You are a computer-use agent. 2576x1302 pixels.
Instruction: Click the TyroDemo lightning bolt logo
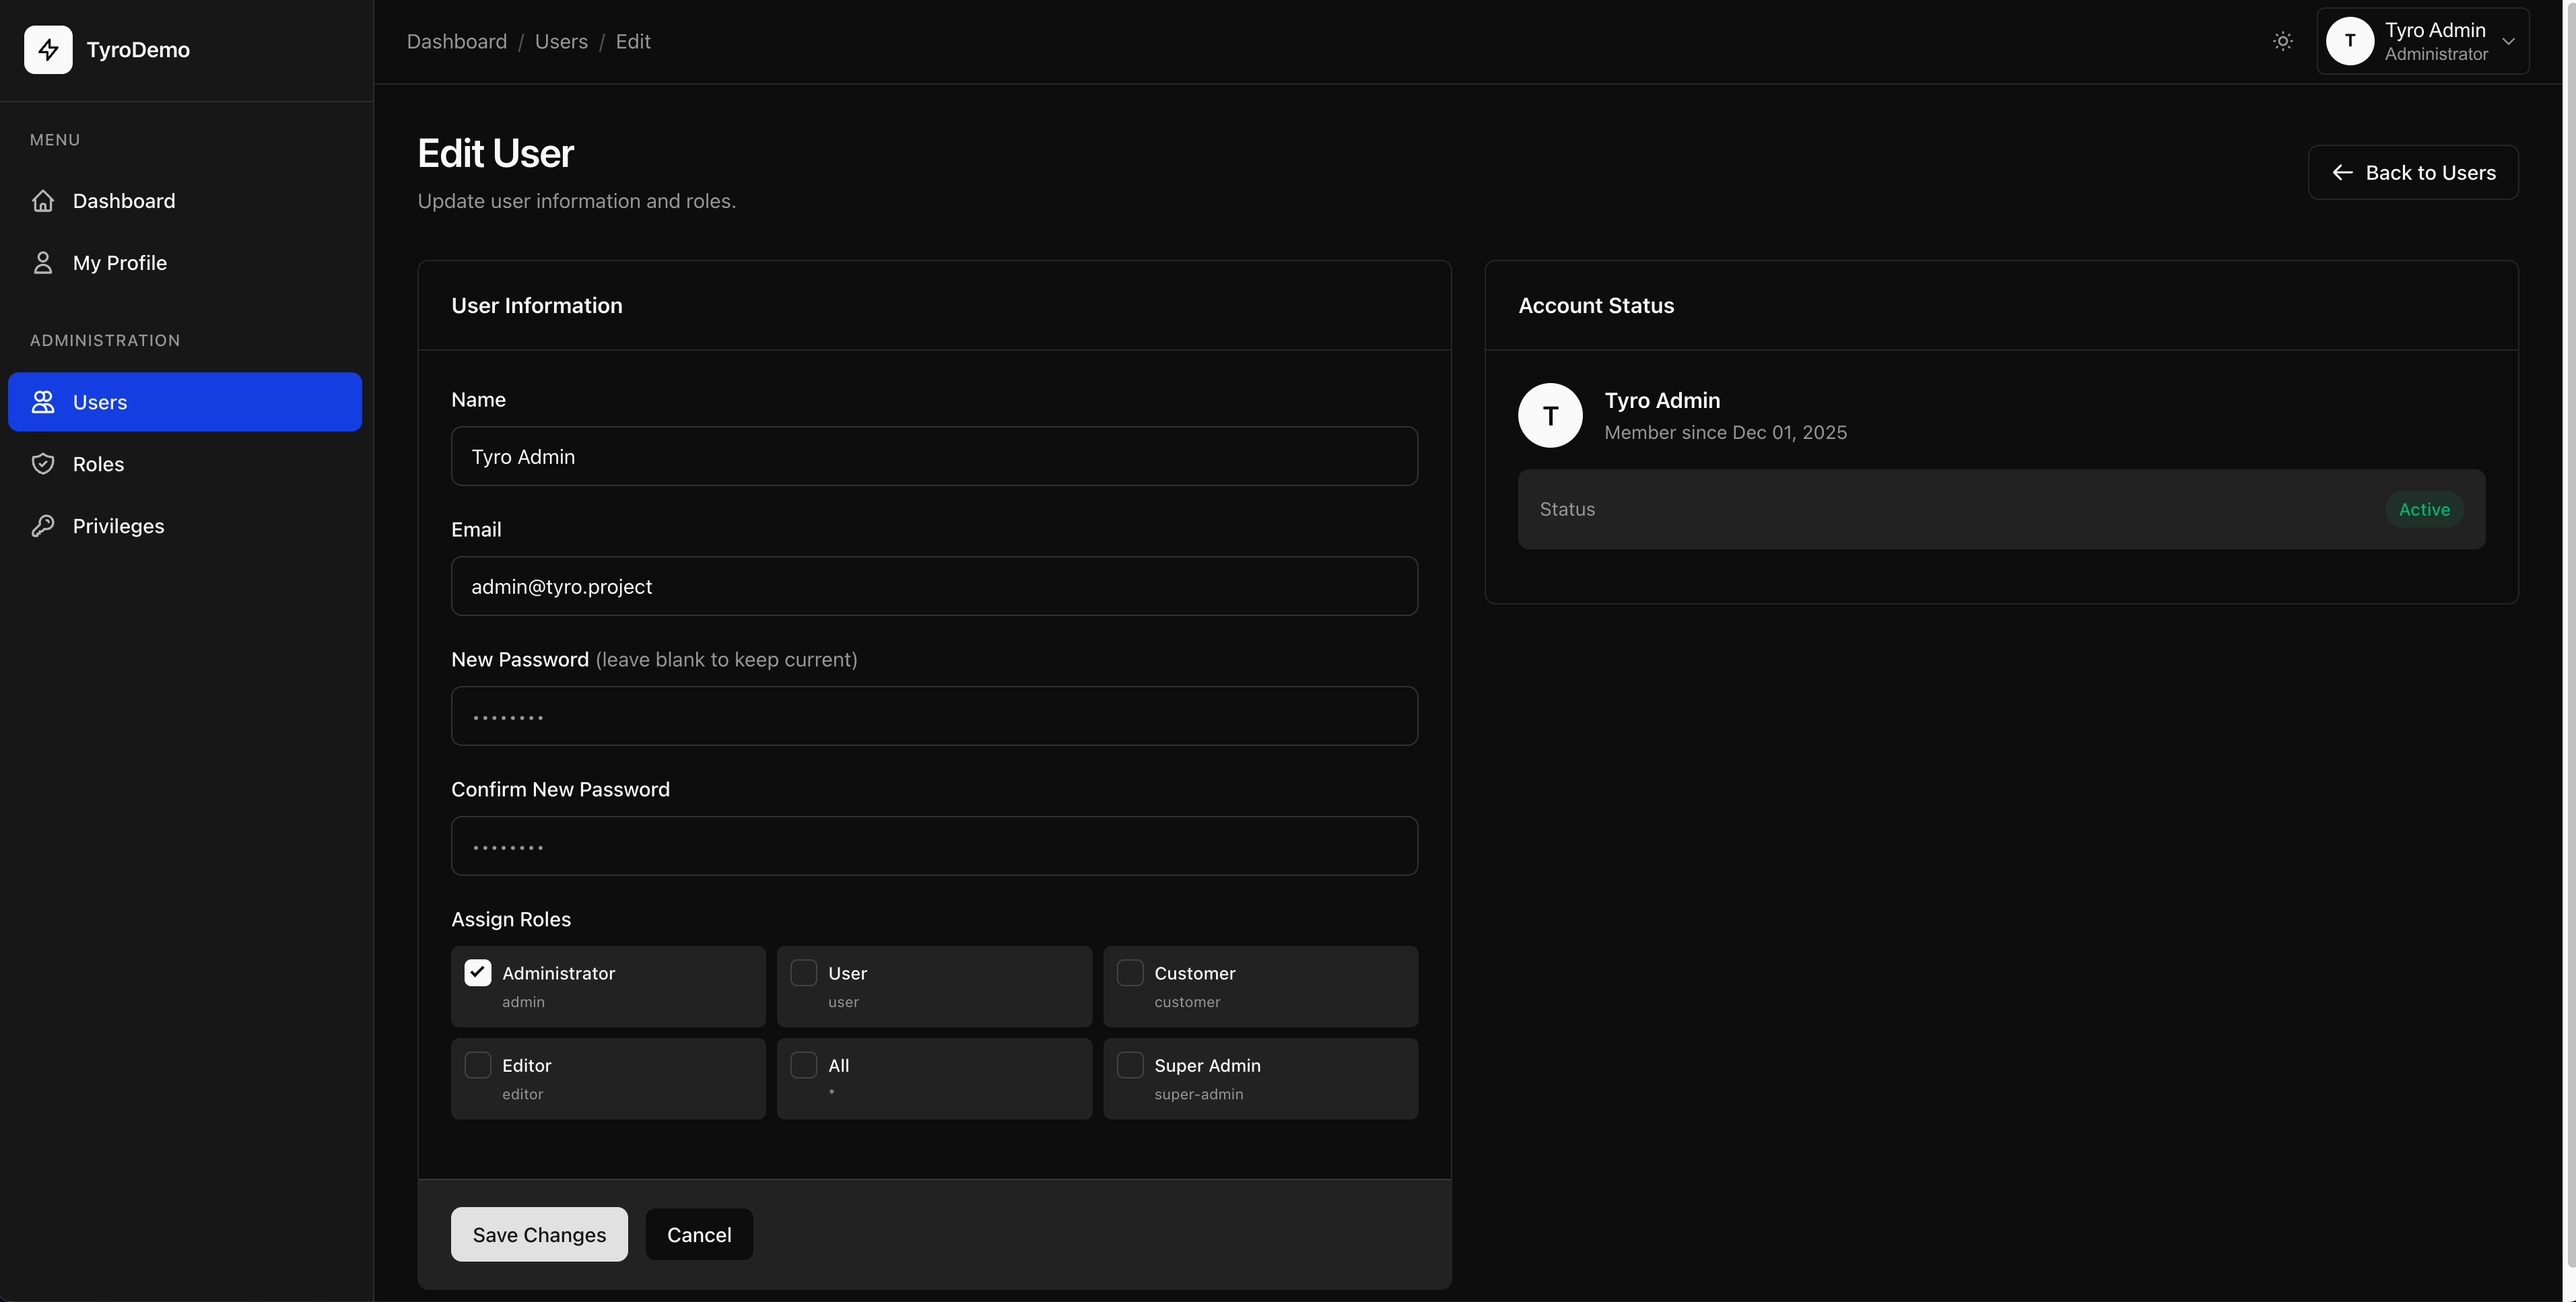pyautogui.click(x=48, y=50)
